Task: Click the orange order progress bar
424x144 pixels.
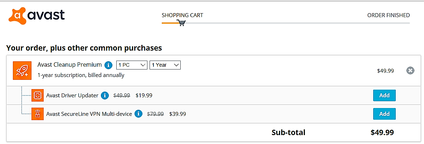Action: [x=170, y=23]
